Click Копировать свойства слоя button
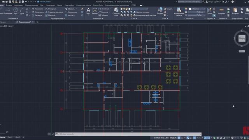249x140 pixels. pos(144,16)
